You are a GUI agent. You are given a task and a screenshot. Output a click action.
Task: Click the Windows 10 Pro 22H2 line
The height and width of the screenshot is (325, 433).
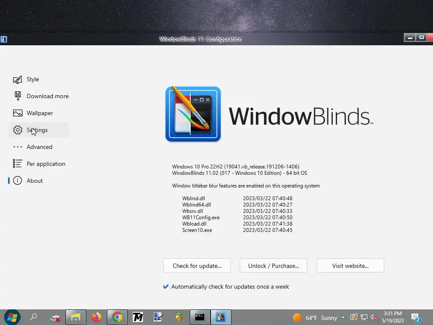236,167
